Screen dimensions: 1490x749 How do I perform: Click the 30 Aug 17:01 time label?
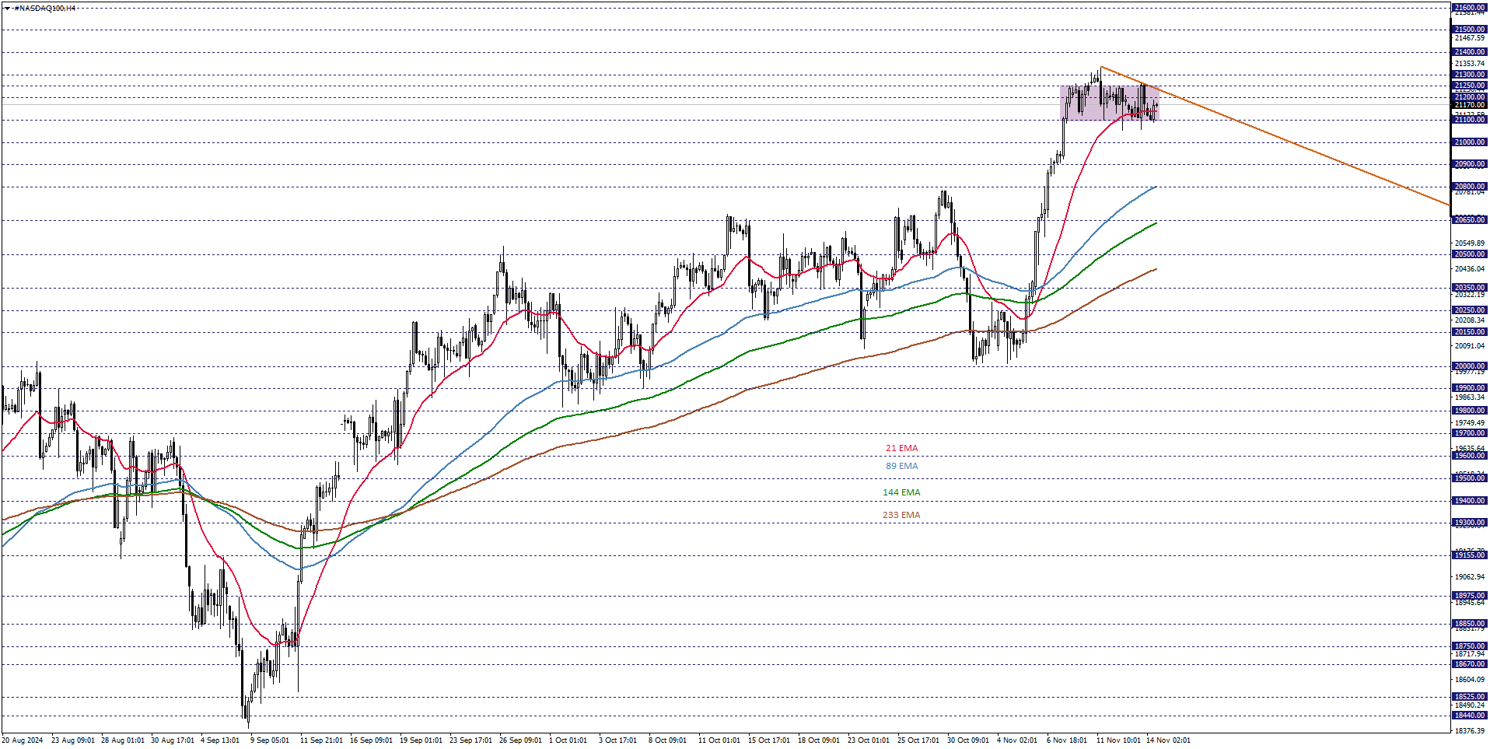click(173, 740)
